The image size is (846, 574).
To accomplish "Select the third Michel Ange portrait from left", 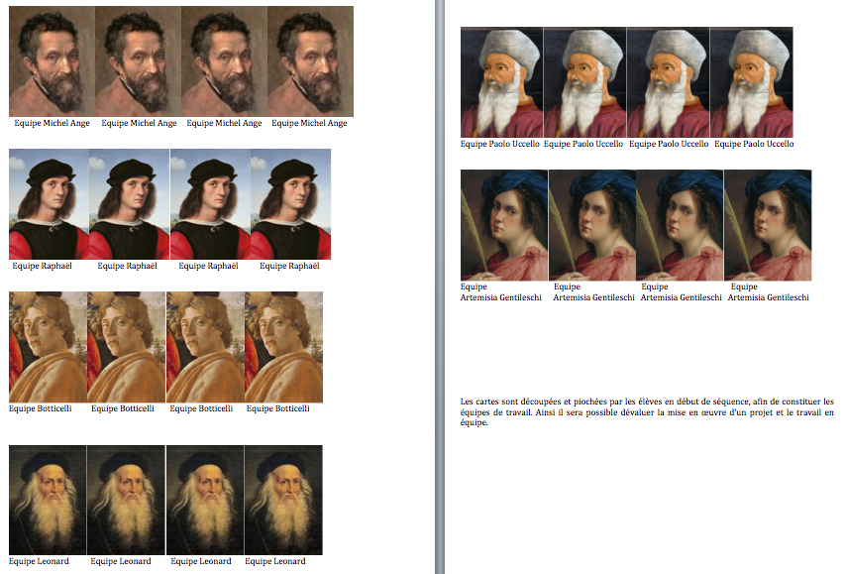I will (x=225, y=61).
